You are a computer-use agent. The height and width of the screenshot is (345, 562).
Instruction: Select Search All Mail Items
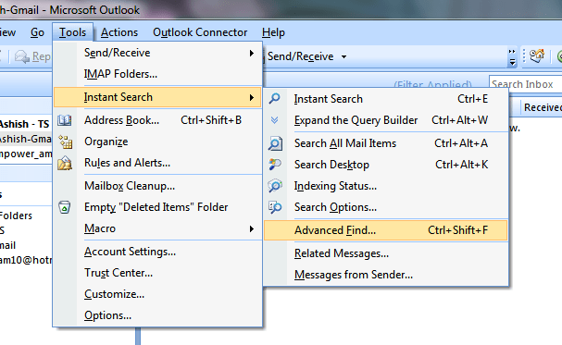386,143
